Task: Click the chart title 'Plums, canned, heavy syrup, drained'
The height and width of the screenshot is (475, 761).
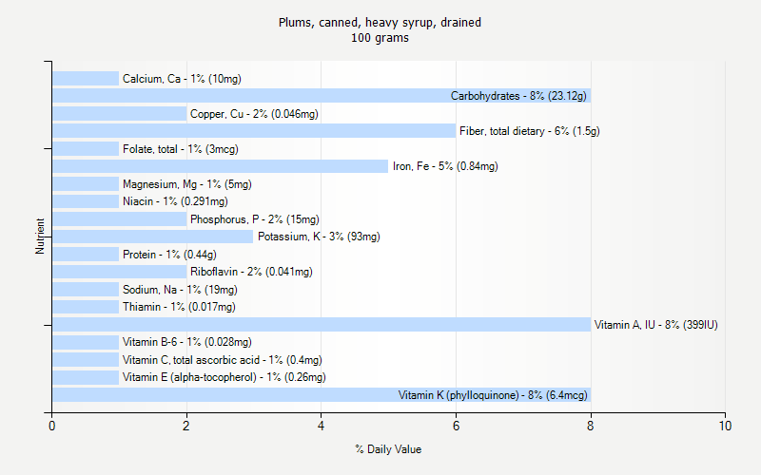Action: pos(380,22)
